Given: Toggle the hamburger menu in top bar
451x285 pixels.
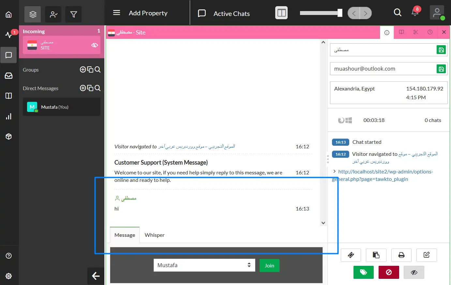Looking at the screenshot, I should coord(116,13).
